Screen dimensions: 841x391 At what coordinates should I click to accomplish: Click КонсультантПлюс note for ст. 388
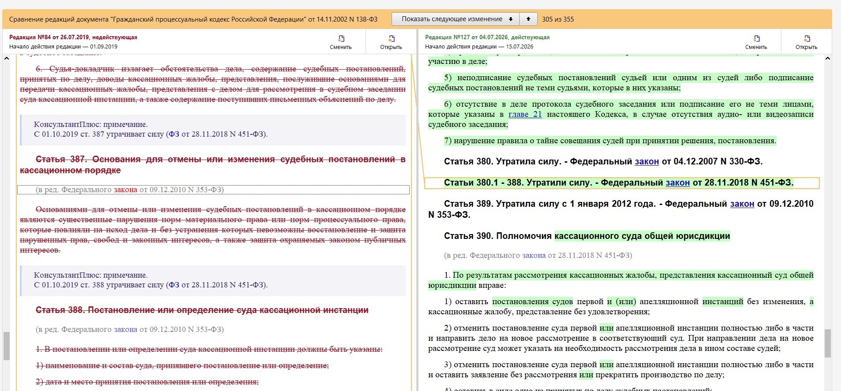click(x=213, y=280)
